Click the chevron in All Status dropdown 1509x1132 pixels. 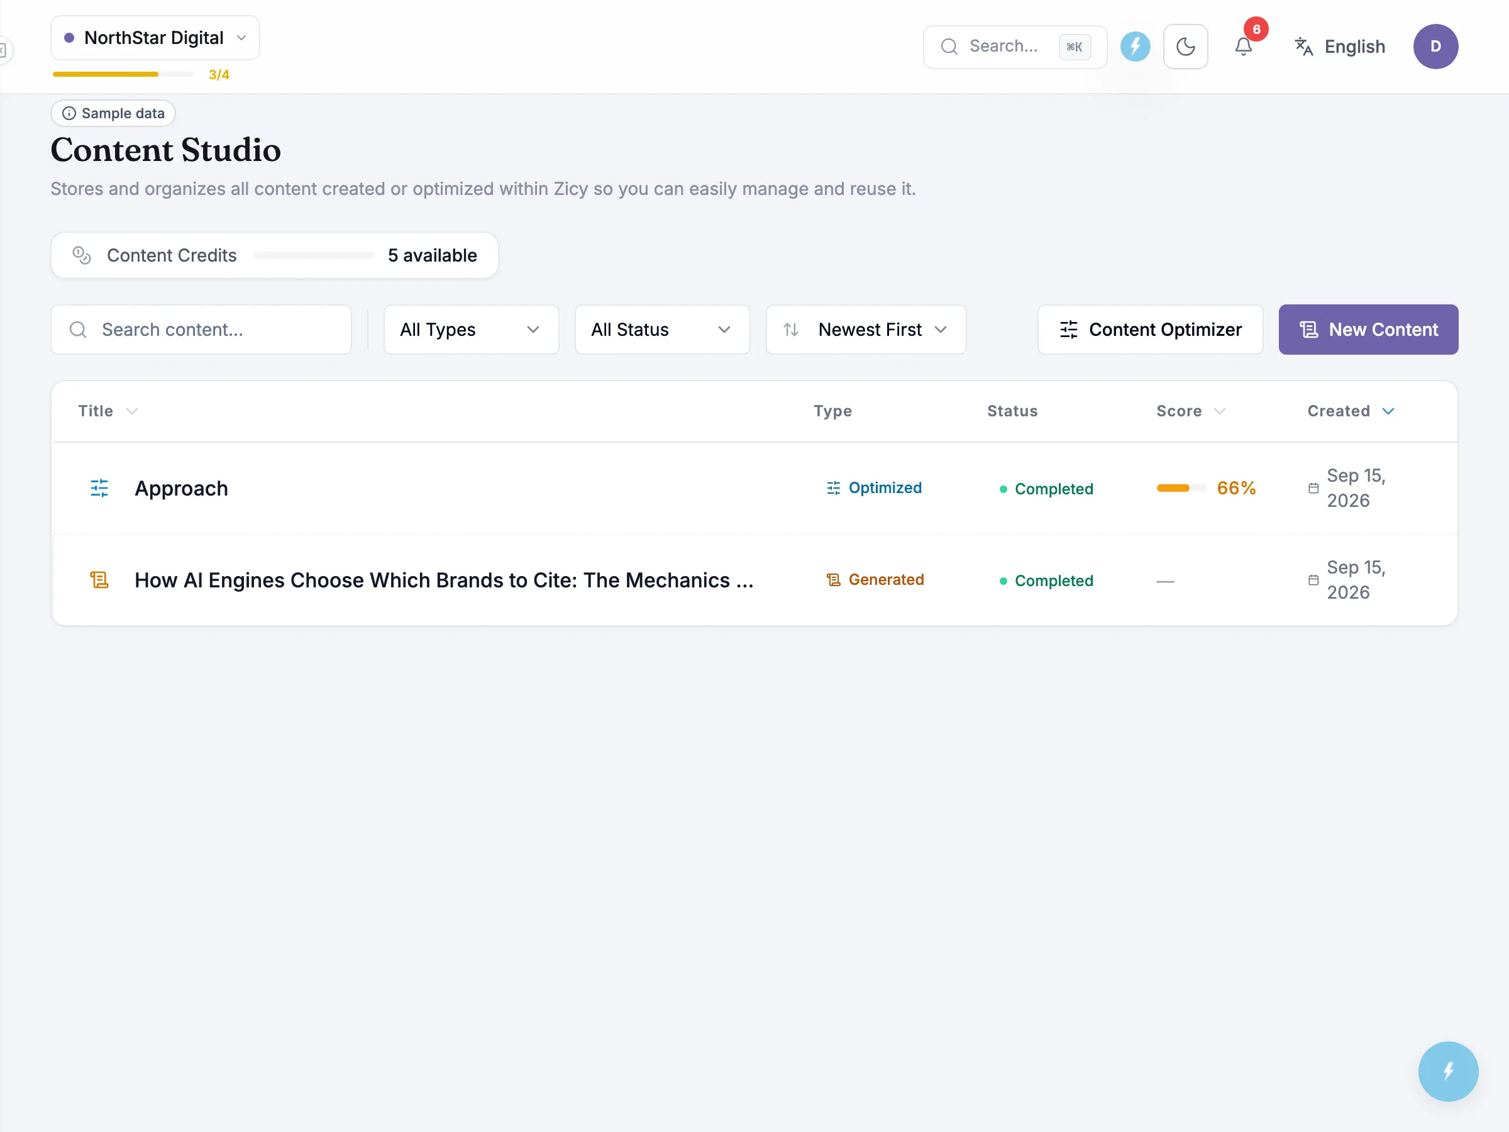click(724, 330)
